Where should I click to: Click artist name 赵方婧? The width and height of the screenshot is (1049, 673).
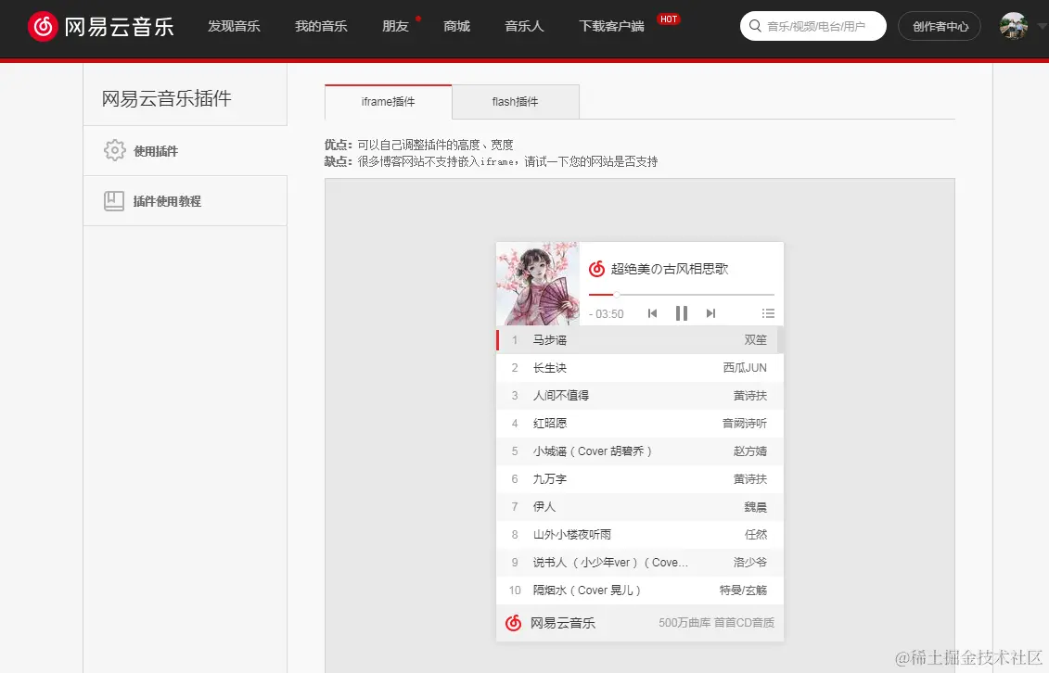pos(750,451)
